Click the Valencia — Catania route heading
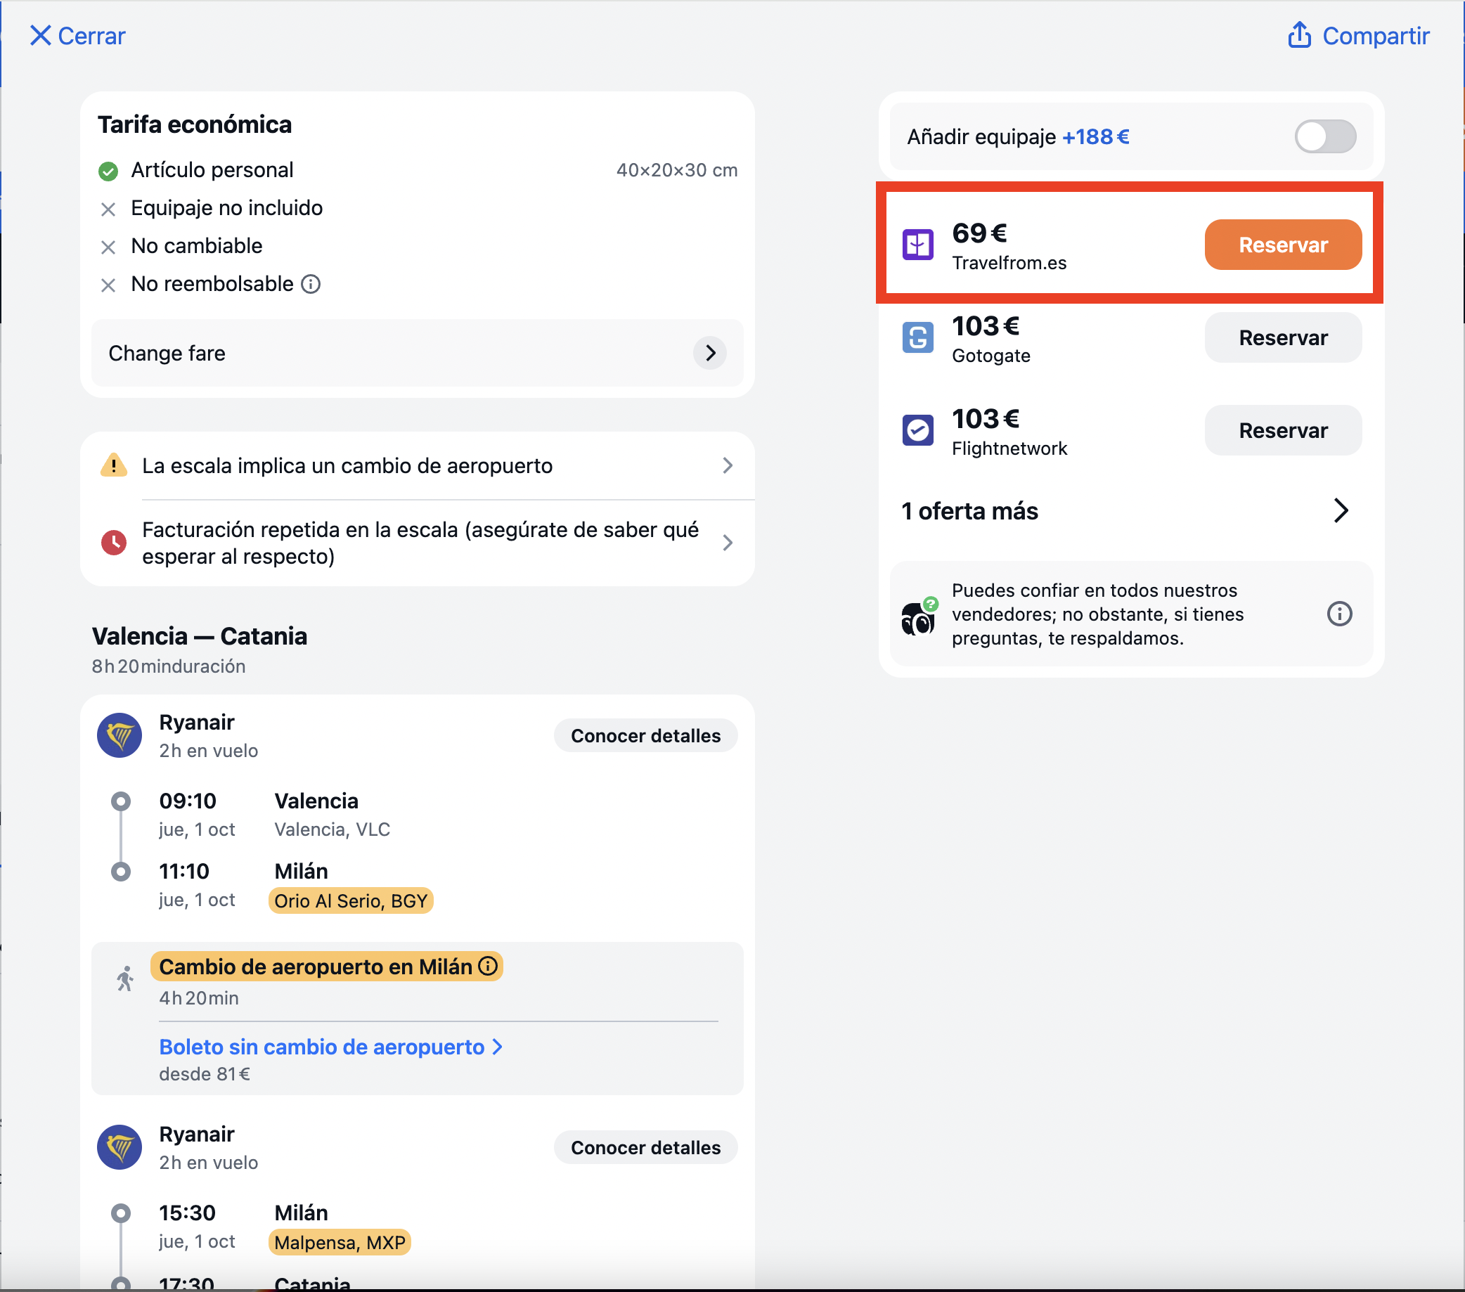 (x=199, y=636)
